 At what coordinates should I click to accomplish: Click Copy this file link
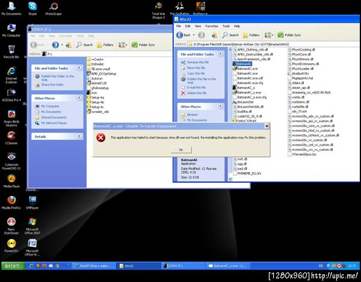[x=196, y=73]
